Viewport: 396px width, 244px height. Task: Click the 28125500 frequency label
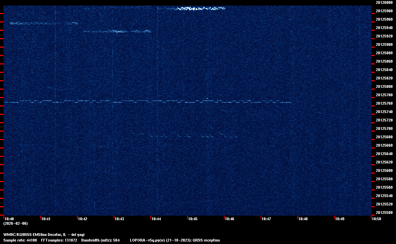[x=384, y=212]
